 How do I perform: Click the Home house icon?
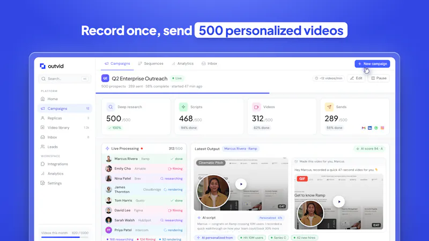pos(43,99)
